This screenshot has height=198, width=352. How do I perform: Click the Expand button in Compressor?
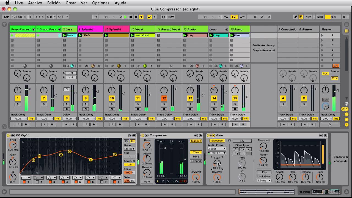(196, 161)
